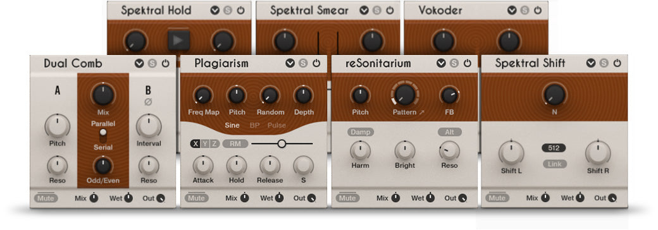Toggle the Link button in Spektral Shift

554,164
